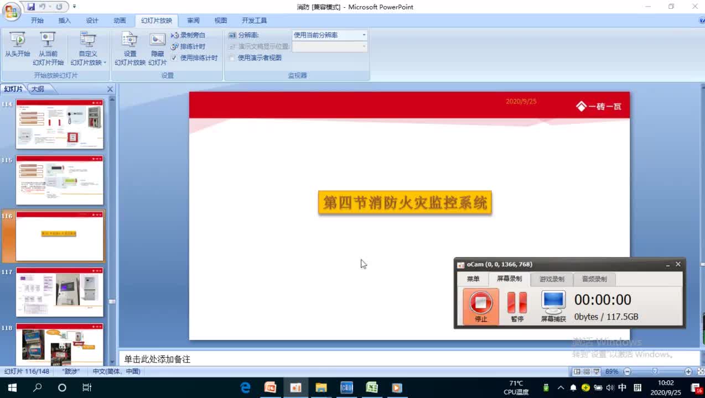This screenshot has height=398, width=705.
Task: Select oCam 游戏录制 tab
Action: 552,279
